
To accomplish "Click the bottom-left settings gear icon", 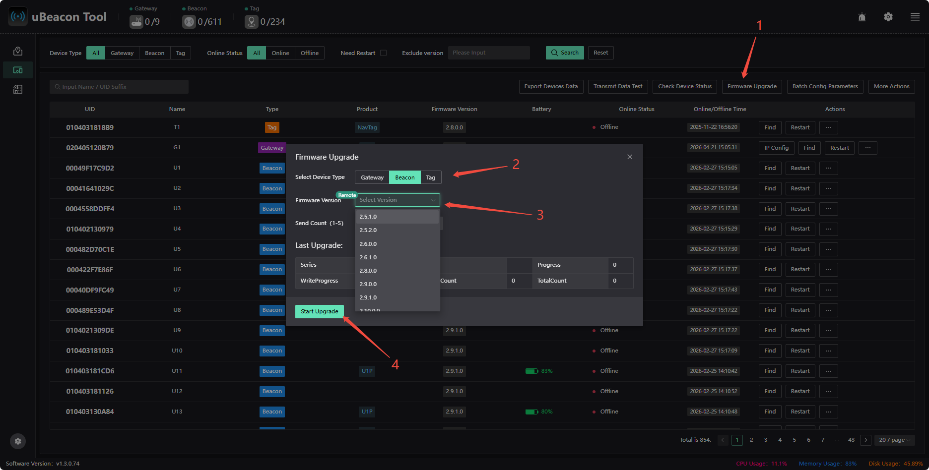I will point(18,441).
